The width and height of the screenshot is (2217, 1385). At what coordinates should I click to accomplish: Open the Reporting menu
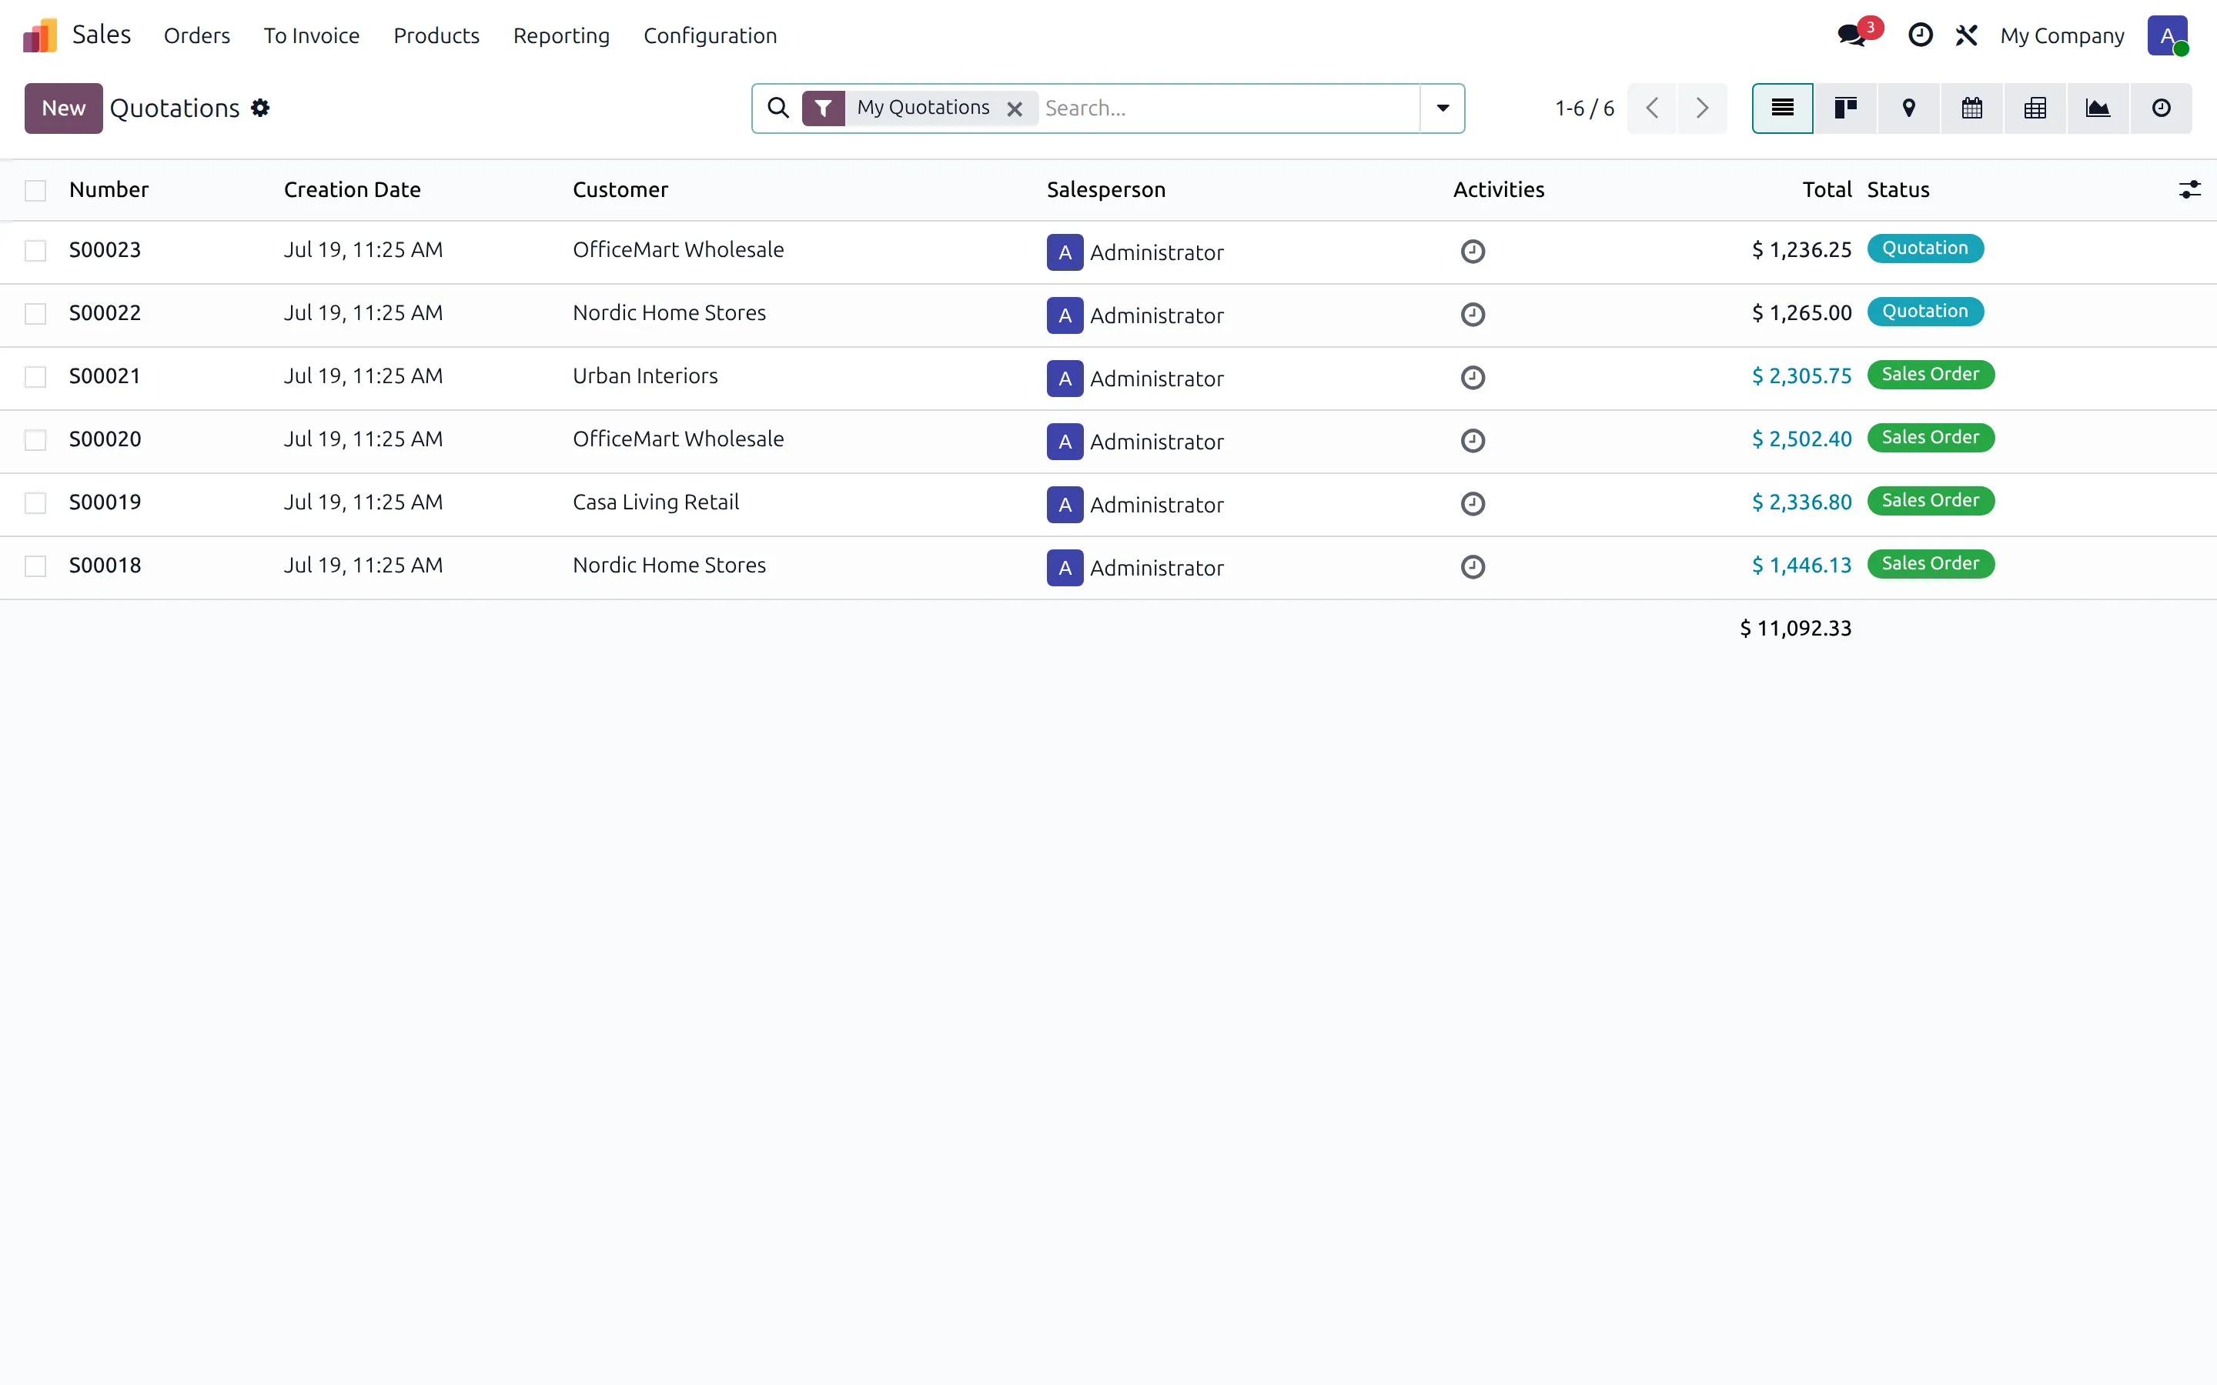[x=560, y=35]
